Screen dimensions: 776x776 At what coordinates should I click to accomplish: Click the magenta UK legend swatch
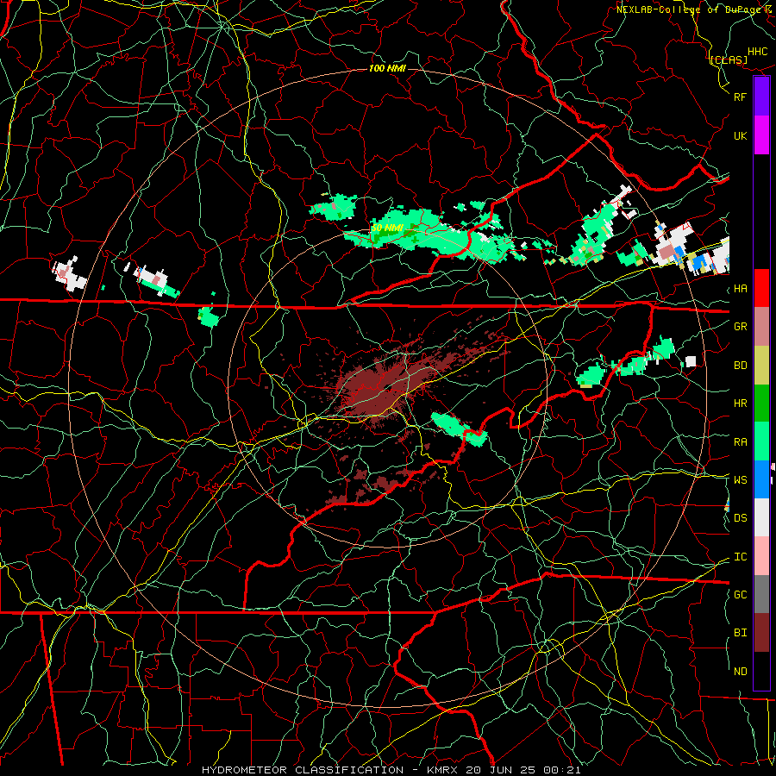(761, 135)
